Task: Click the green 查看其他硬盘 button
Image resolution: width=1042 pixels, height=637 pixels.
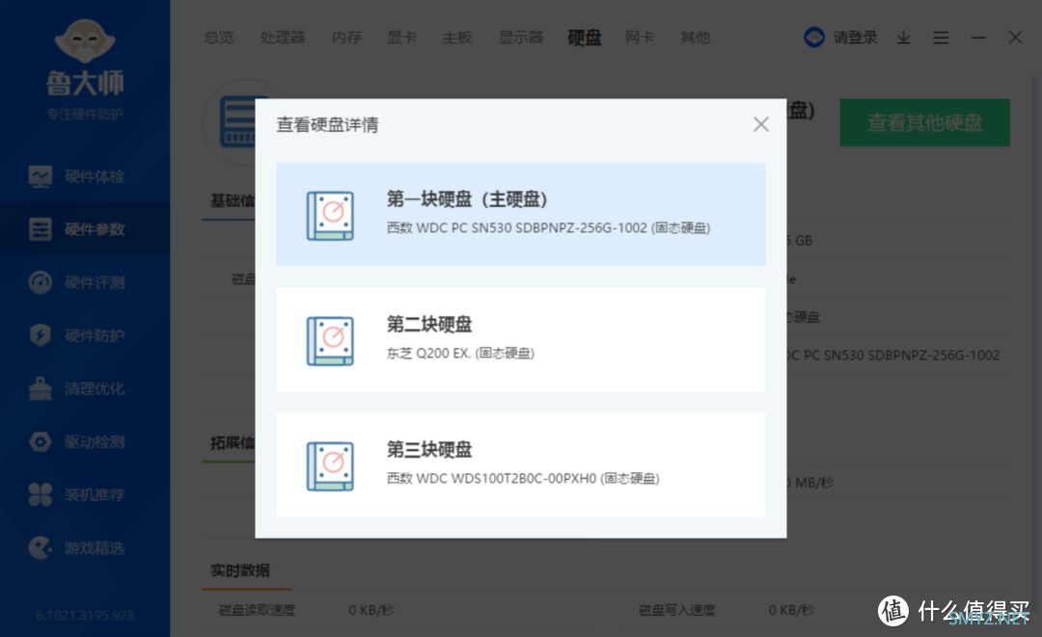Action: (924, 122)
